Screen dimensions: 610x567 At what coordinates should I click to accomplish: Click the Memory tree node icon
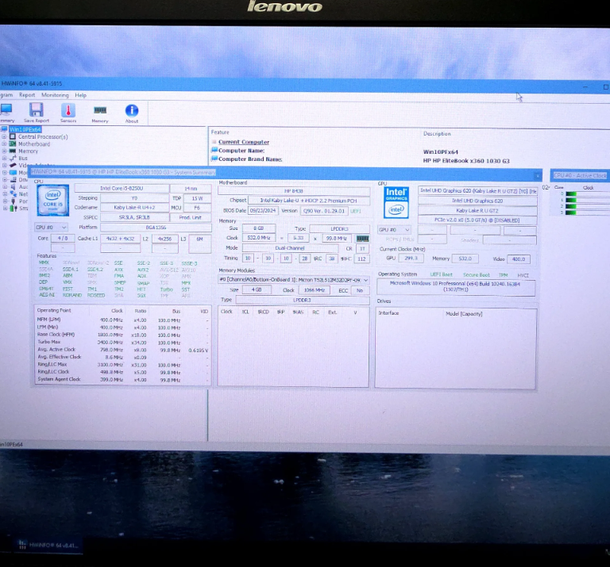point(13,151)
